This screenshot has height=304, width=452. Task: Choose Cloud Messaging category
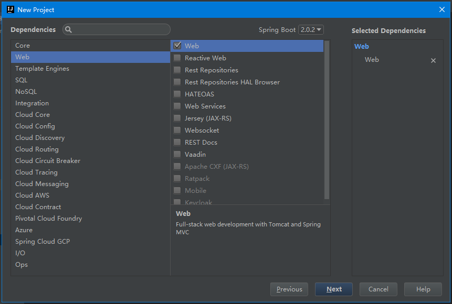(90, 183)
